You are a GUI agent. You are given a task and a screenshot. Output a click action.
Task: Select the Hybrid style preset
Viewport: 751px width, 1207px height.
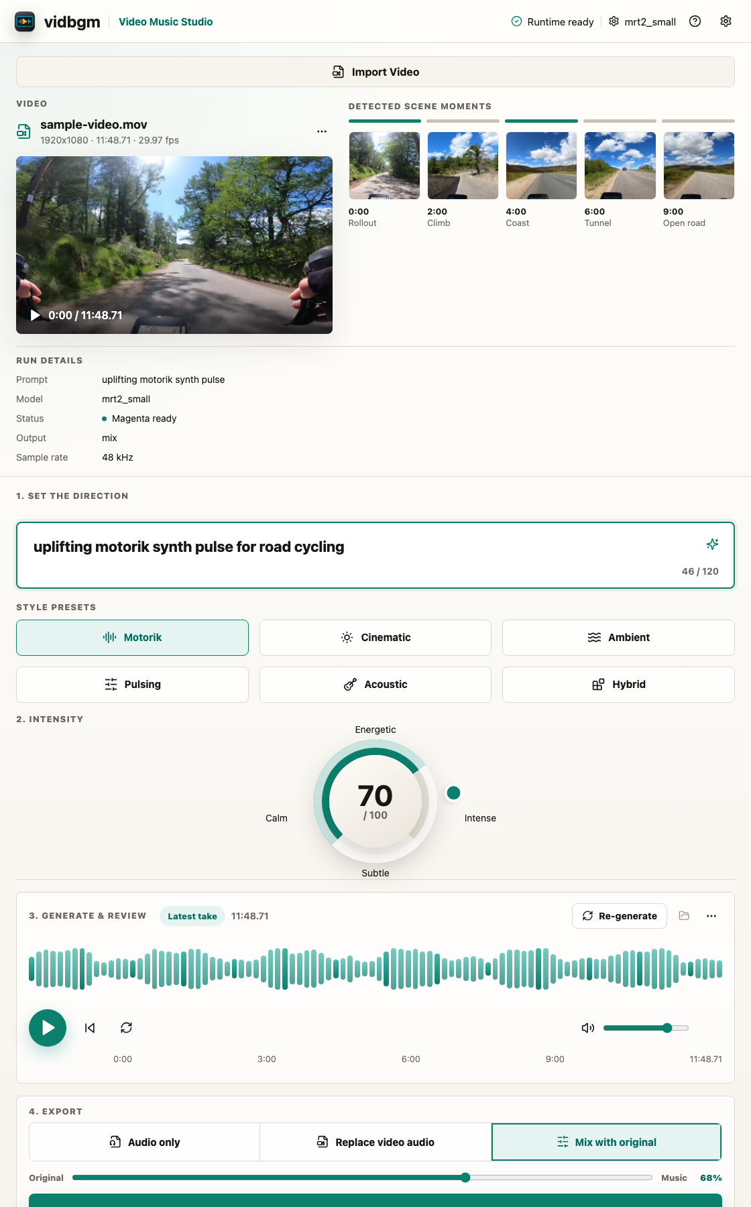click(618, 685)
